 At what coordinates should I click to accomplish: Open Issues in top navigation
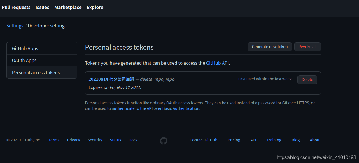tap(42, 7)
